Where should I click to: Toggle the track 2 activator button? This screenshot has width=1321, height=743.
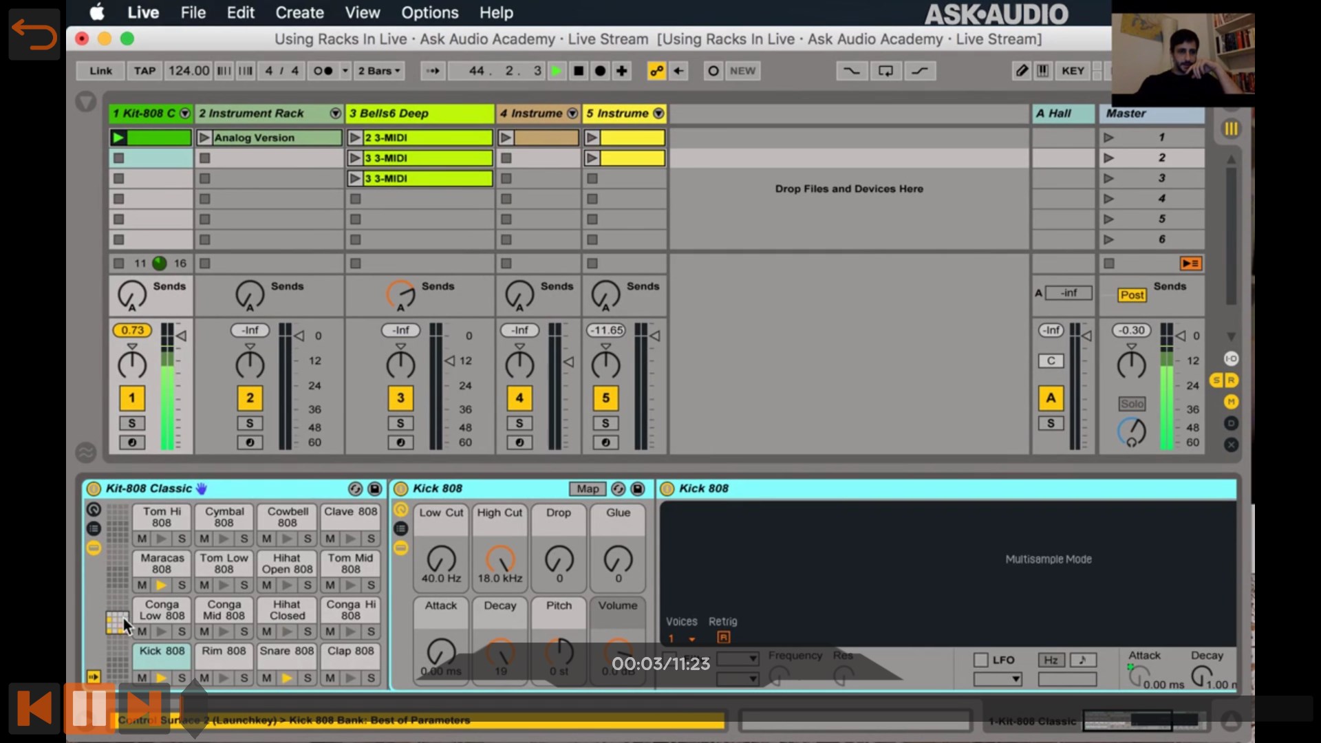point(250,398)
